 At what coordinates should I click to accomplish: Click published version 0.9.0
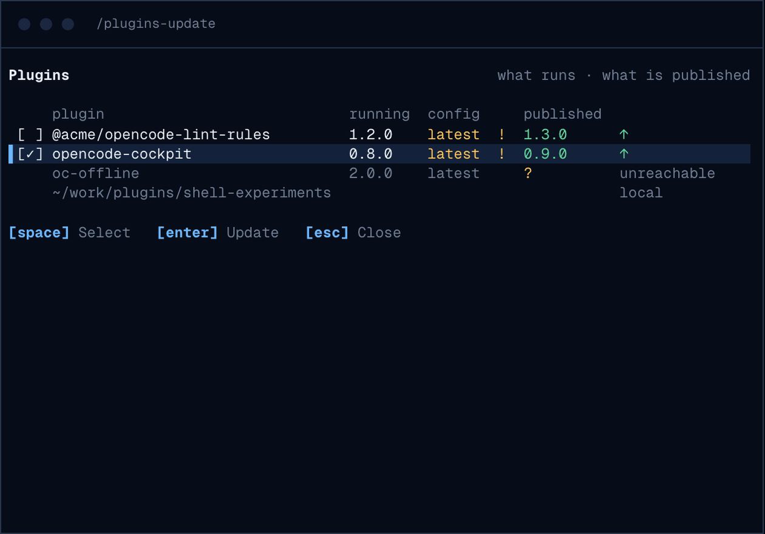[546, 154]
